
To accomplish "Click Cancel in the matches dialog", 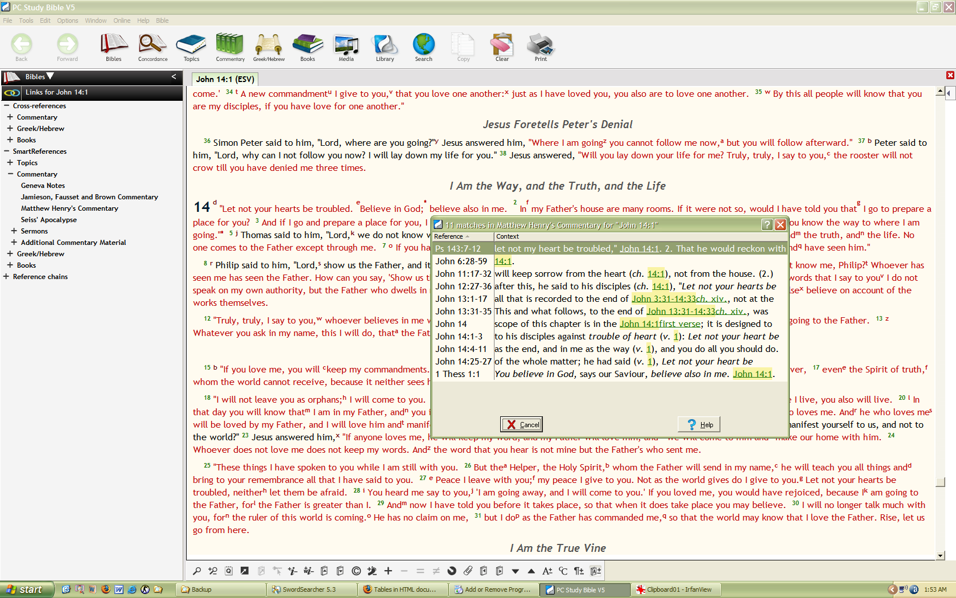I will click(522, 424).
